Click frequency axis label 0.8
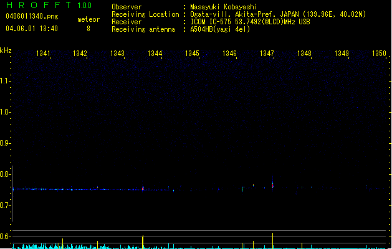 5,174
